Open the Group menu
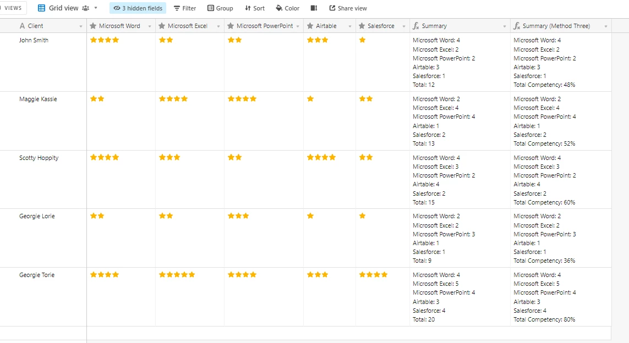 (x=220, y=8)
